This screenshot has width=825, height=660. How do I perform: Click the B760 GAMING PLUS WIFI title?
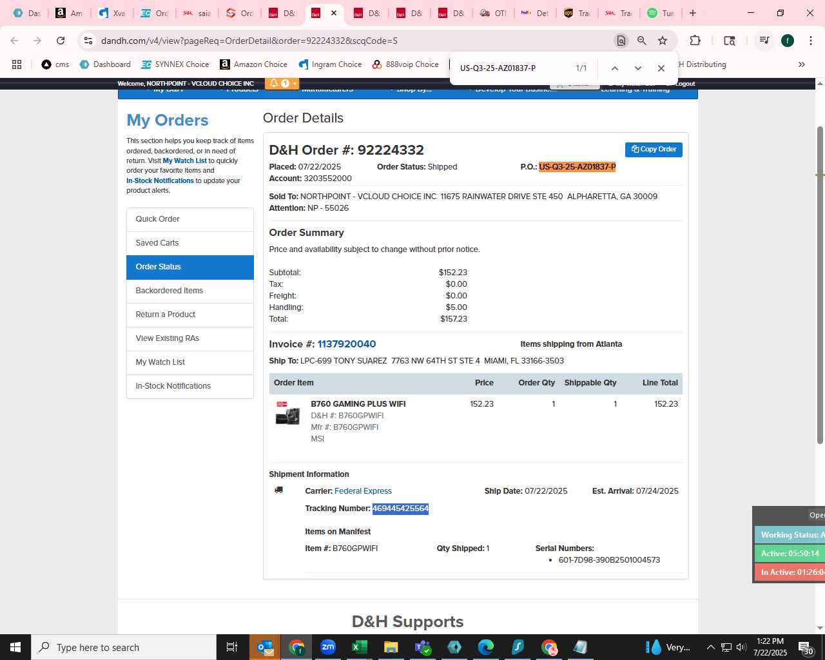[358, 404]
